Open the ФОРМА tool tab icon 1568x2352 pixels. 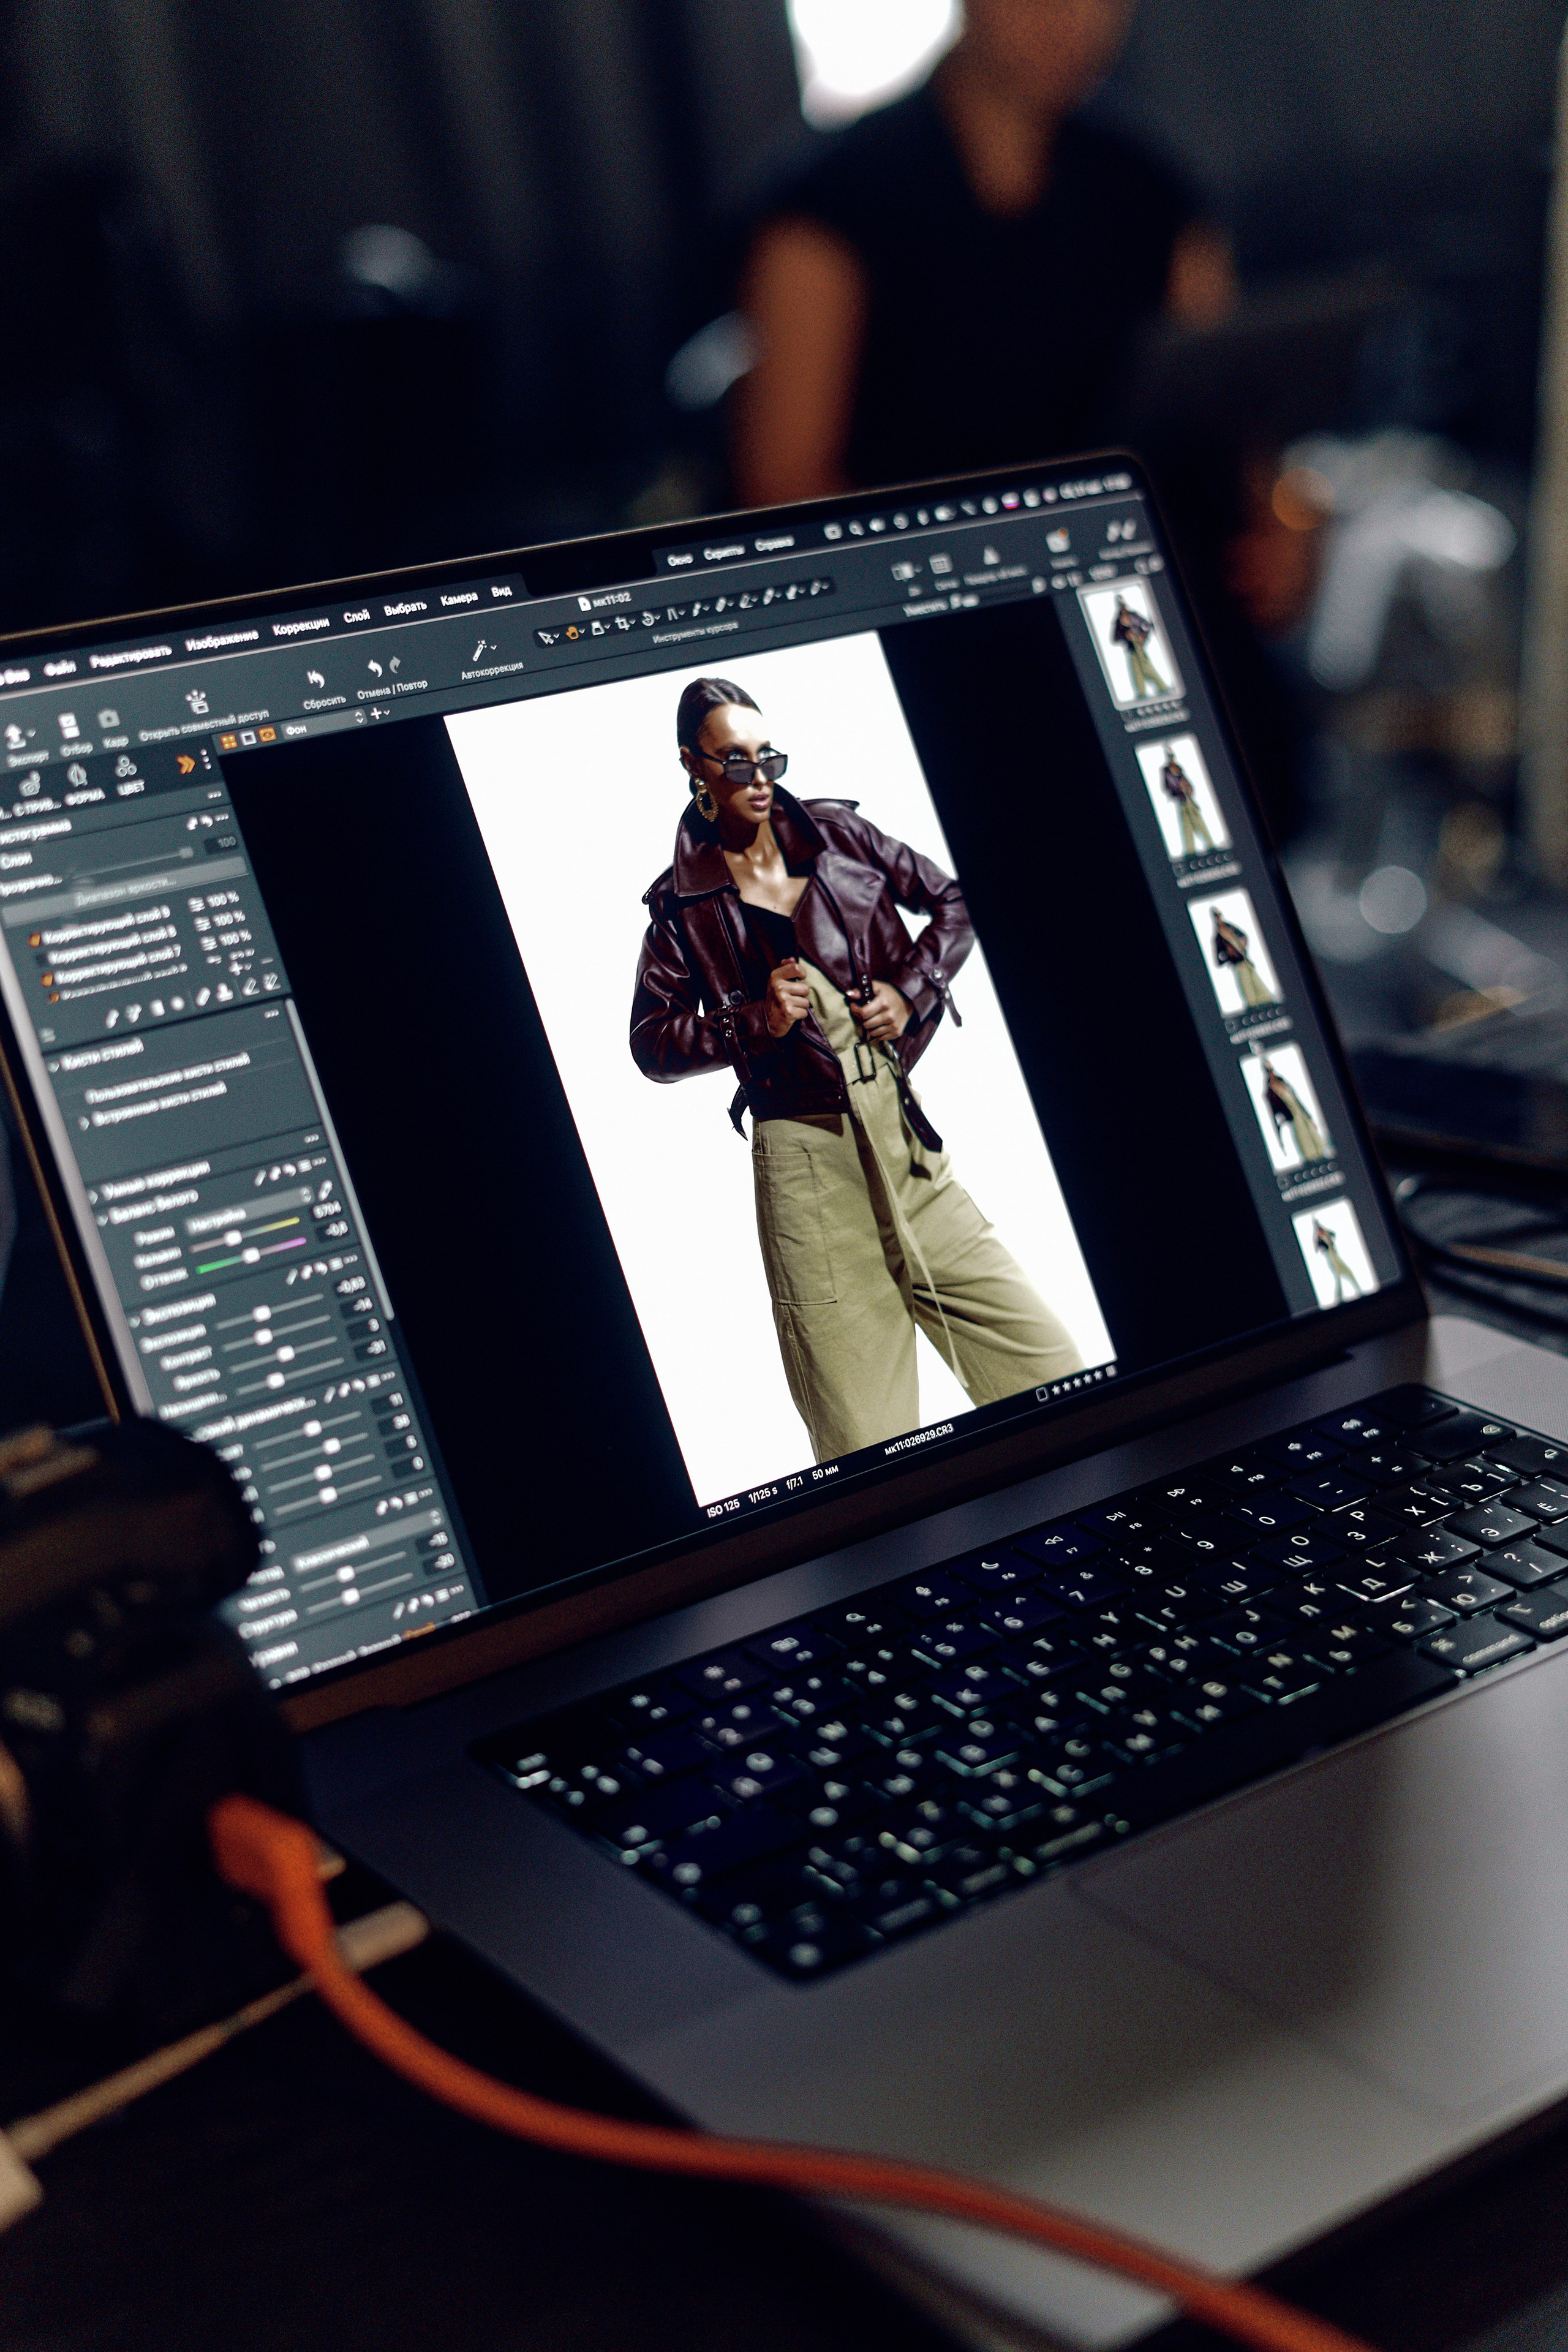click(x=78, y=776)
